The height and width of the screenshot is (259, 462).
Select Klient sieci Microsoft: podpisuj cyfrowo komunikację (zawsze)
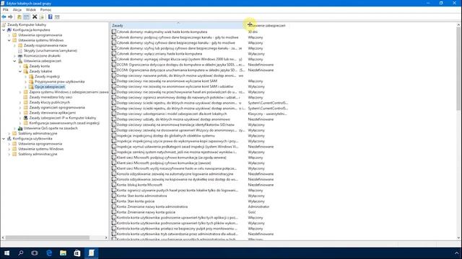point(164,163)
